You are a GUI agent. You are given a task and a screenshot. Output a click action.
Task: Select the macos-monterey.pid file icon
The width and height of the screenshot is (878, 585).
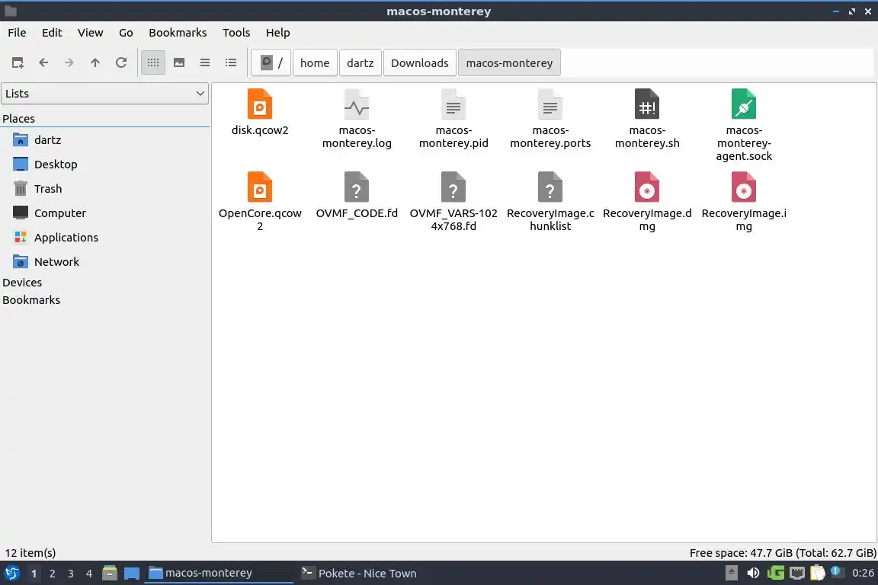(x=453, y=104)
